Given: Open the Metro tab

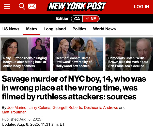Looking at the screenshot, I should point(32,29).
